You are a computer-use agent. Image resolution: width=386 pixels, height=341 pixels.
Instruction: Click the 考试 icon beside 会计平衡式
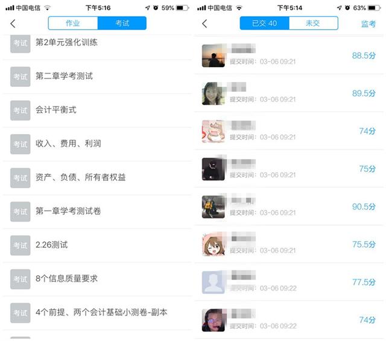point(21,110)
